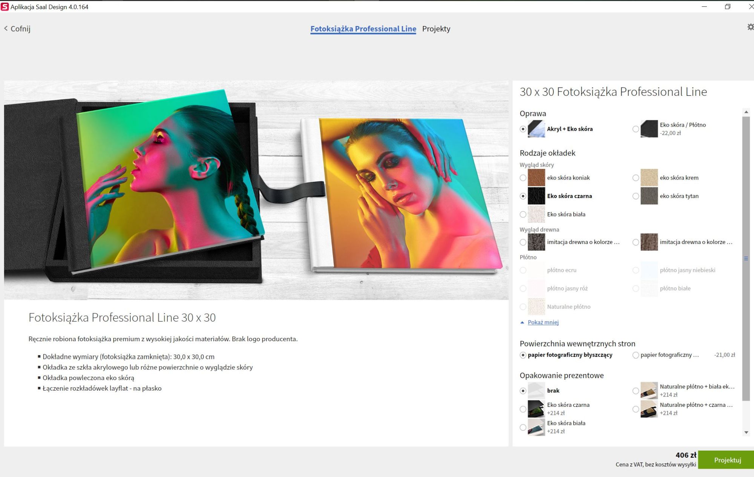Click the Opakowanie prezentowe heading
This screenshot has height=477, width=754.
(x=561, y=375)
